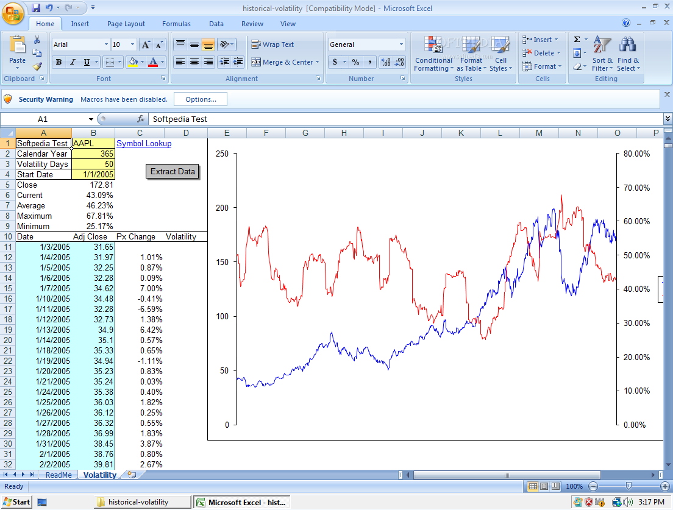Undo the last action
Image resolution: width=673 pixels, height=510 pixels.
[x=49, y=8]
